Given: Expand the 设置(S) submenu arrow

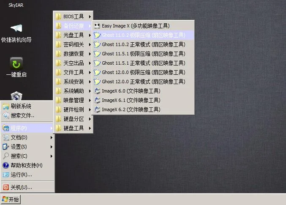Looking at the screenshot, I should click(52, 147).
